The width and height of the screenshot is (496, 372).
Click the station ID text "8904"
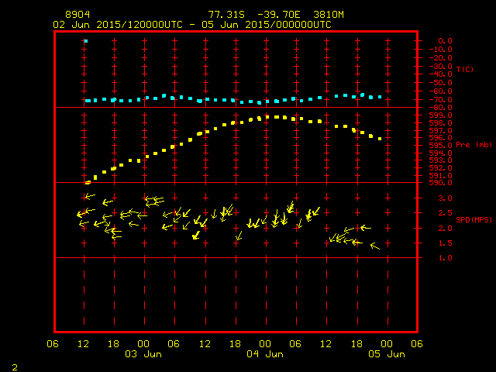click(x=77, y=15)
